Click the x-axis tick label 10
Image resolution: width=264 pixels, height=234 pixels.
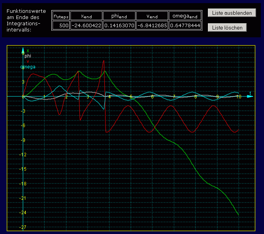[x=239, y=96]
